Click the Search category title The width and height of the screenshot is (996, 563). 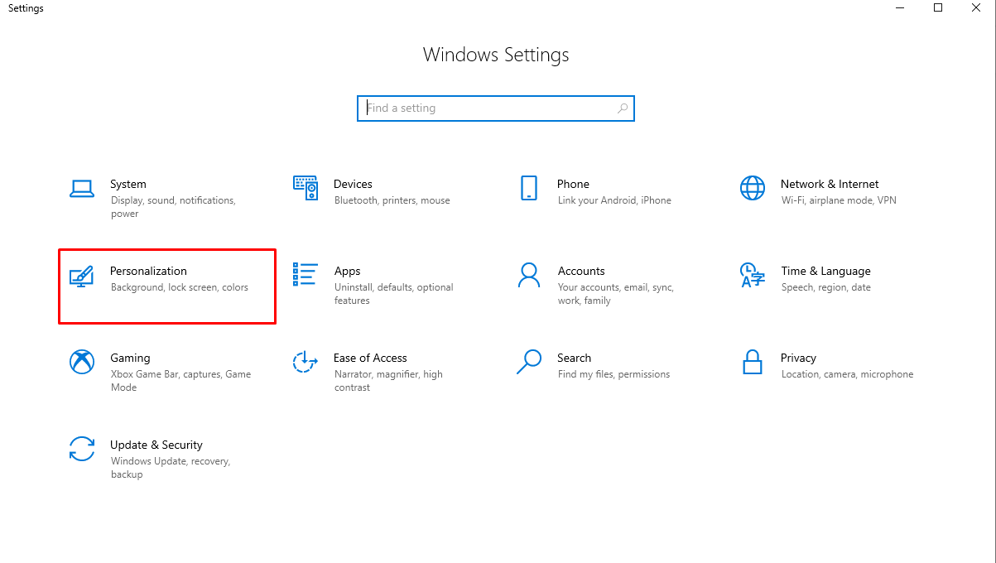tap(574, 358)
